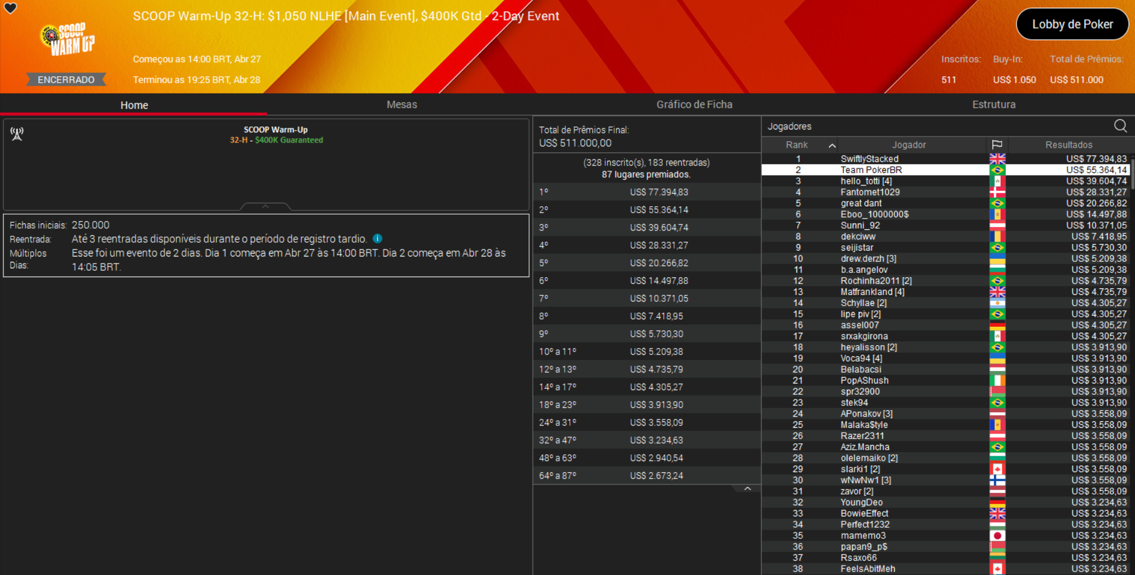The width and height of the screenshot is (1135, 575).
Task: Click BowieEffect's UK flag
Action: tap(997, 514)
